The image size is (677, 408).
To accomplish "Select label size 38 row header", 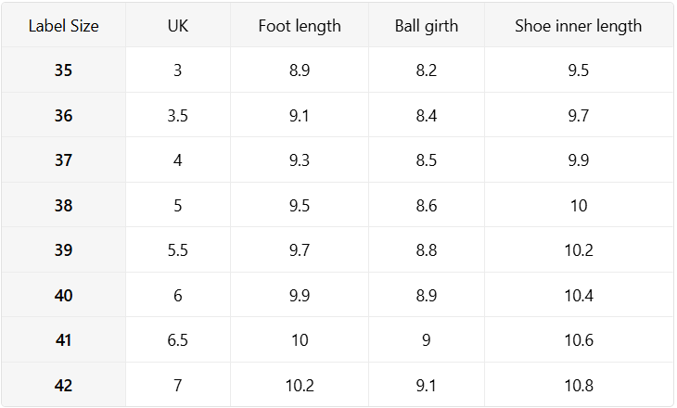I will coord(63,206).
